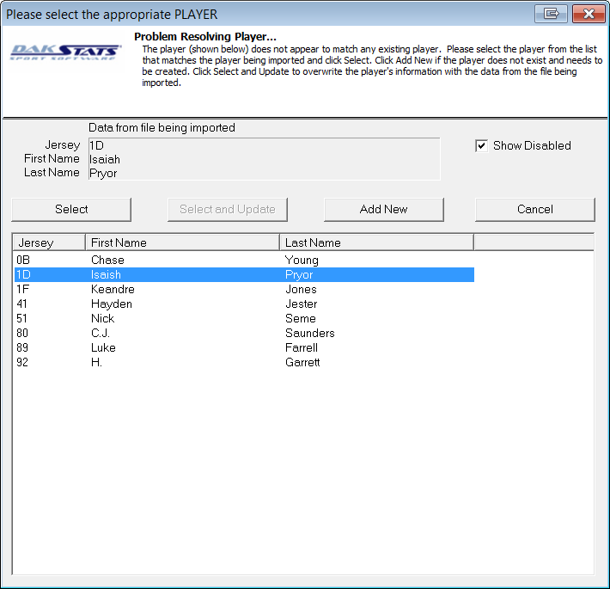Pick Nick Seme from the list
The image size is (610, 589).
tap(103, 319)
